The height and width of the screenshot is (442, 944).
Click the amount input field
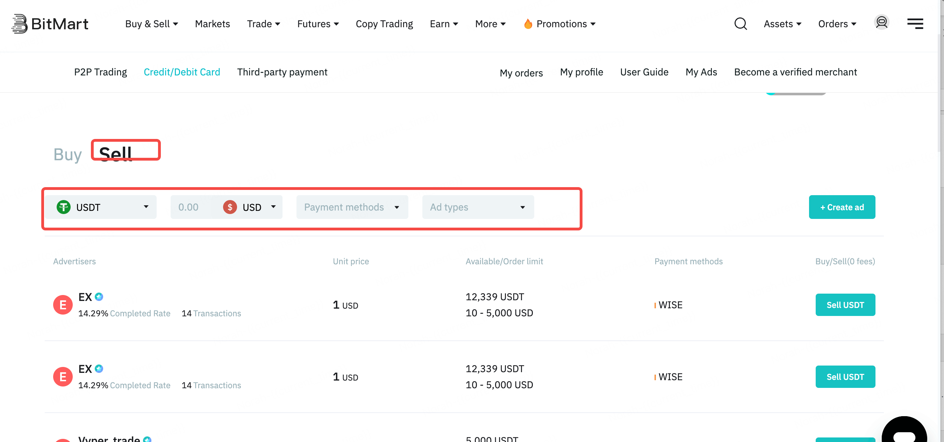pos(191,207)
